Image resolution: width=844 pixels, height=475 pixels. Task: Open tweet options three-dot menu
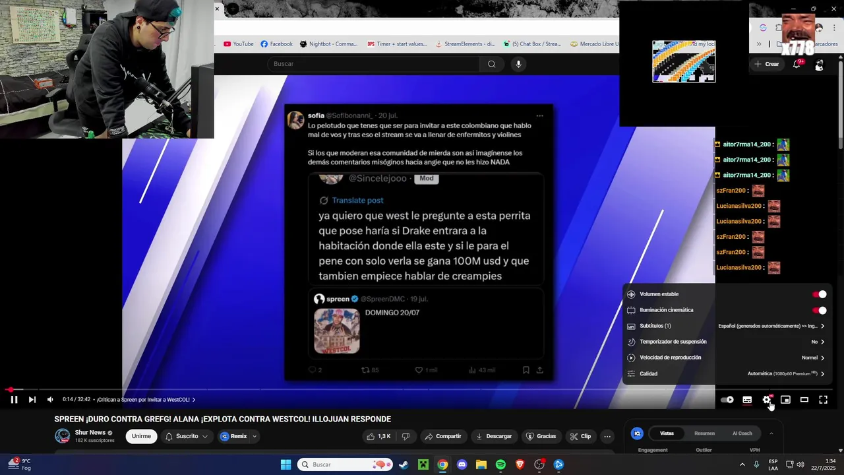point(539,115)
